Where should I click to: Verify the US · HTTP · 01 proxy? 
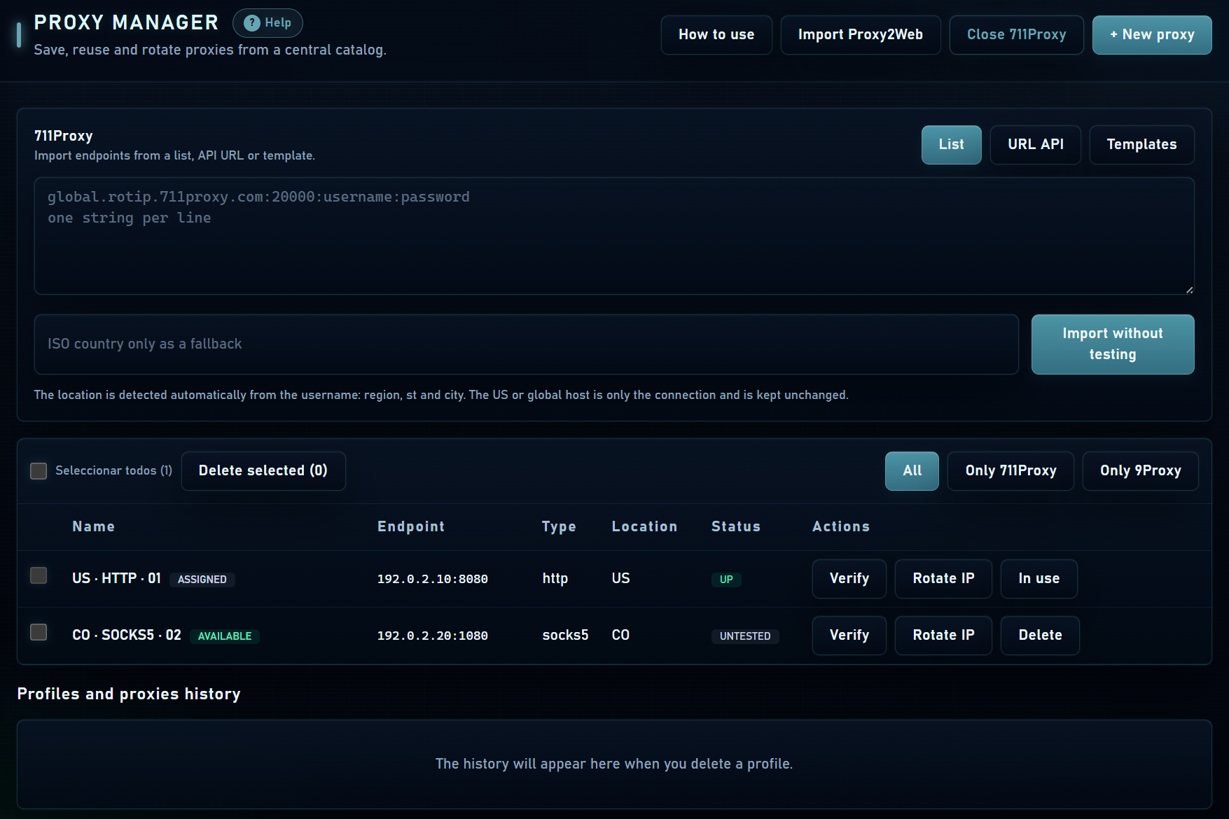[x=849, y=579]
